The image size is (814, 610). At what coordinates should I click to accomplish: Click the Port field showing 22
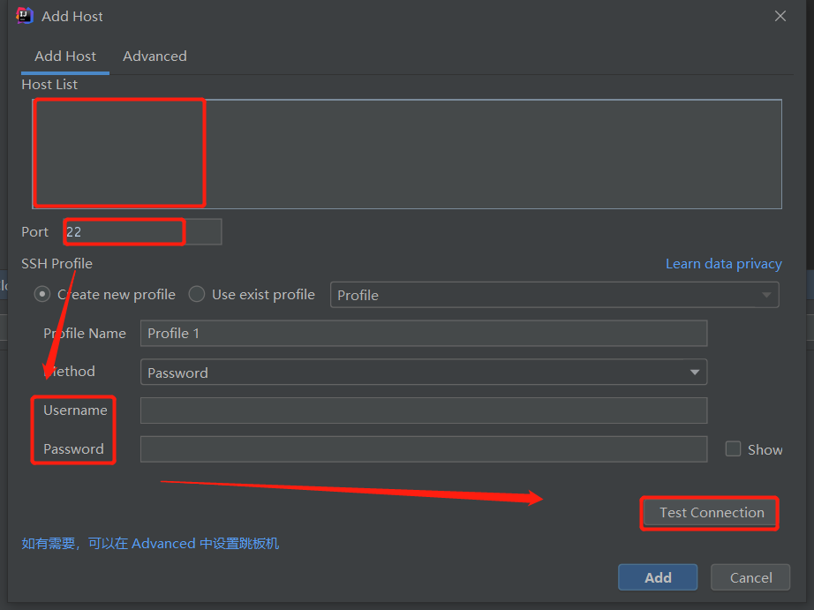pos(143,231)
